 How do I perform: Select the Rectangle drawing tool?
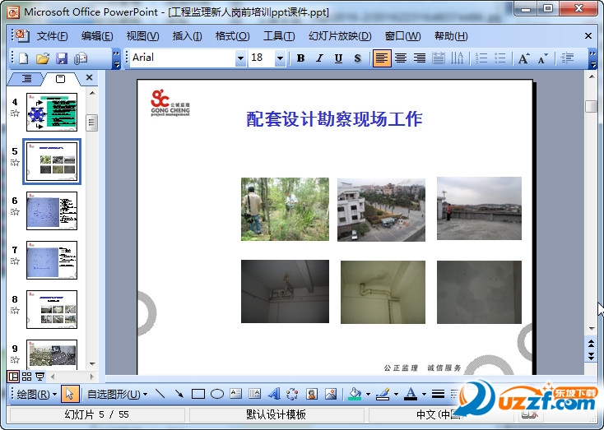click(x=198, y=394)
